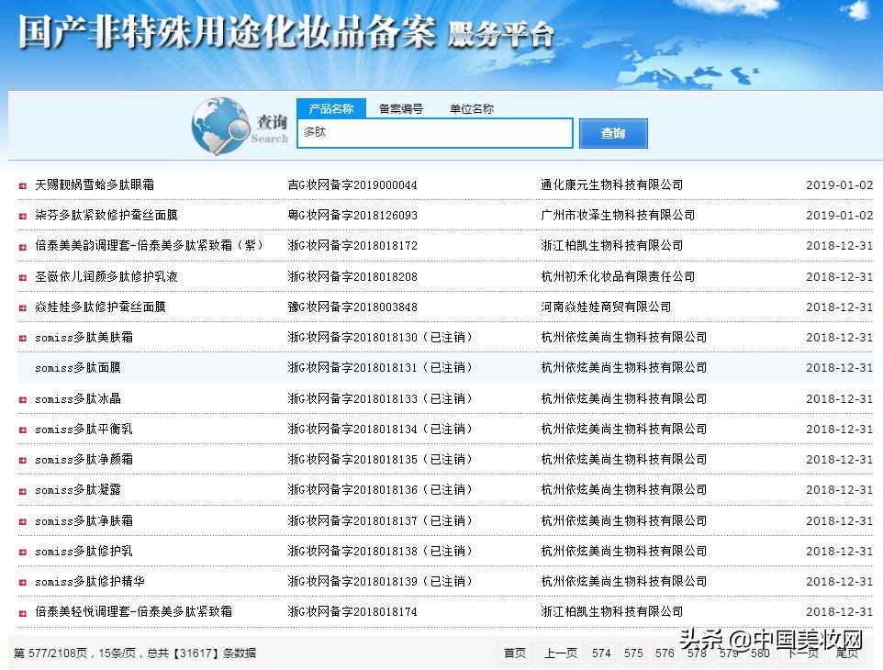Click 下一页 to view next page
Viewport: 883px width, 670px height.
(x=802, y=653)
